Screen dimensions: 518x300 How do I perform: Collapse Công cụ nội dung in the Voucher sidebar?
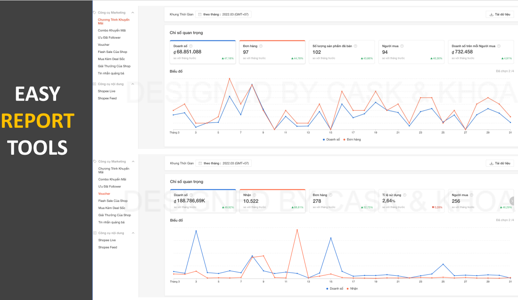click(x=134, y=233)
